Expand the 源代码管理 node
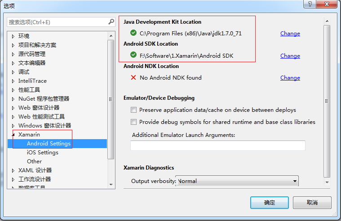This screenshot has height=221, width=341. coord(13,54)
